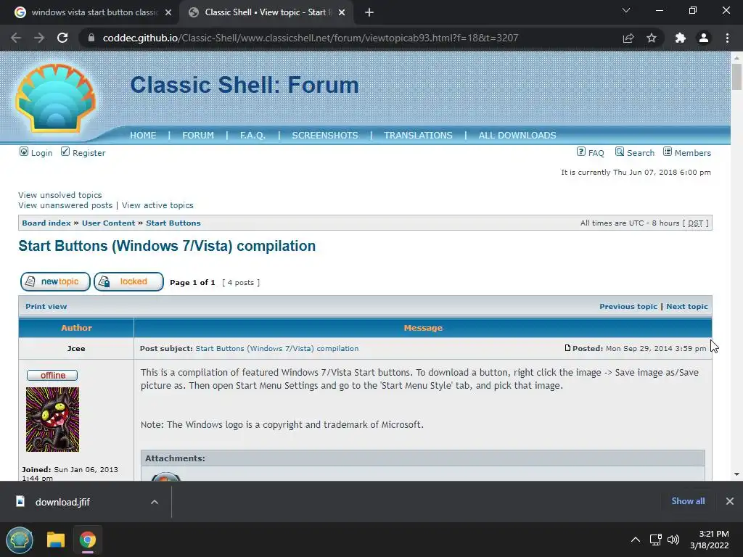Image resolution: width=743 pixels, height=557 pixels.
Task: Click the address bar URL
Action: [x=311, y=38]
